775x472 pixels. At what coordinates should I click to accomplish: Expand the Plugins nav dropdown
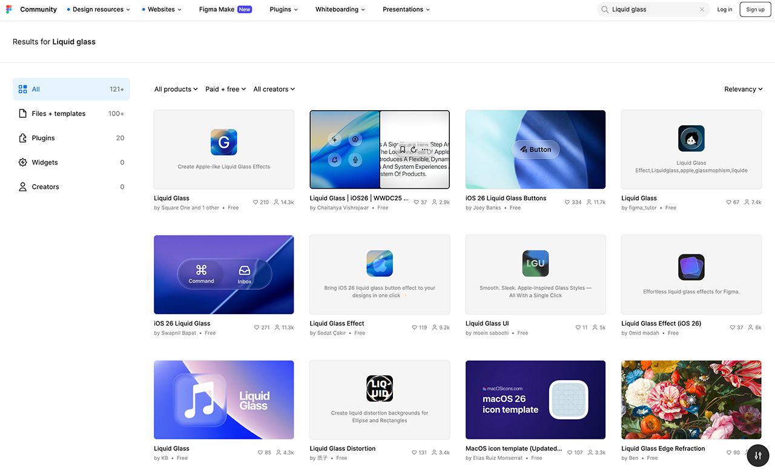[x=283, y=10]
